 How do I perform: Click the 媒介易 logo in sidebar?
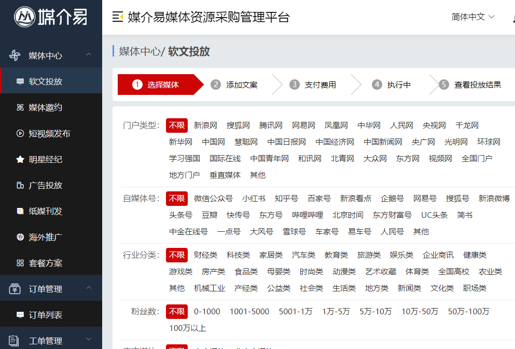pyautogui.click(x=51, y=17)
